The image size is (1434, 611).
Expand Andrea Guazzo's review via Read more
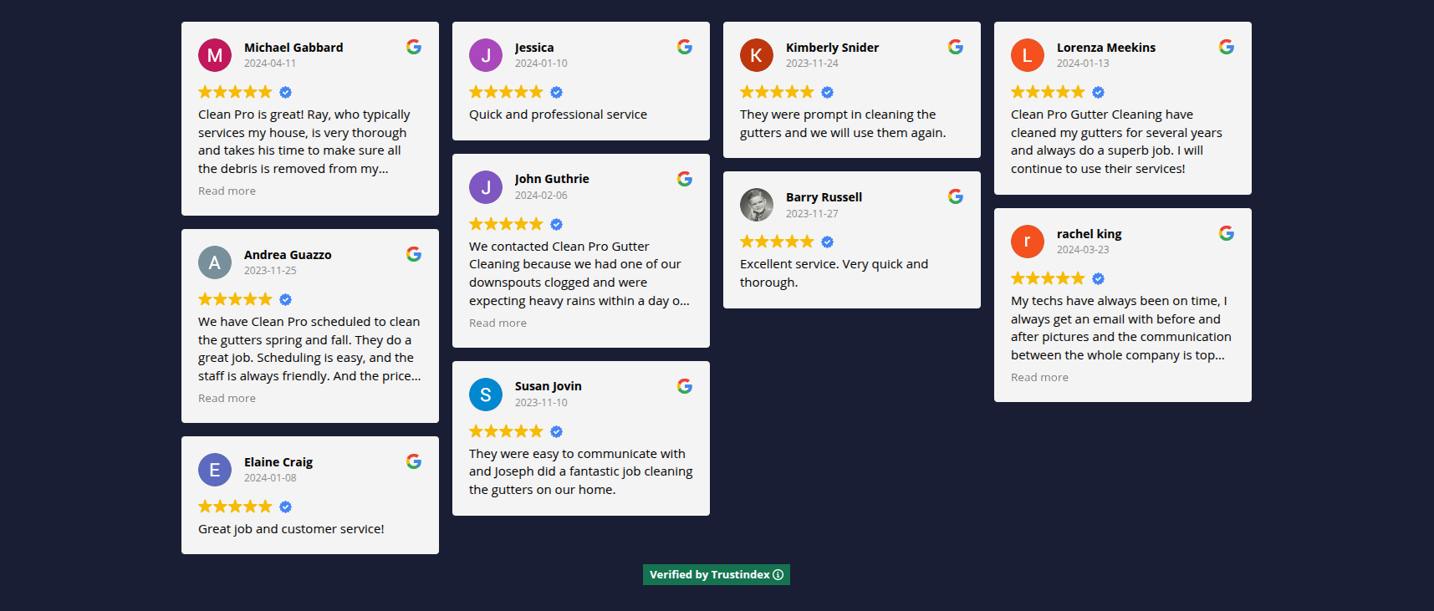(x=227, y=399)
